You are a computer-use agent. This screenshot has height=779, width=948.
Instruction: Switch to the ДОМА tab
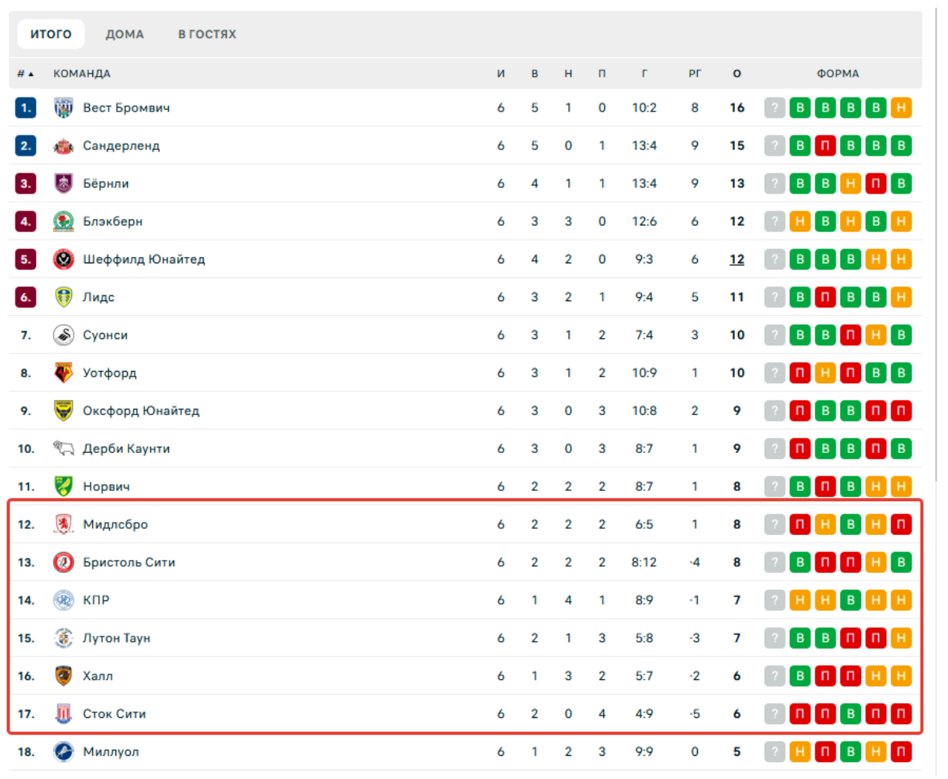[x=125, y=34]
